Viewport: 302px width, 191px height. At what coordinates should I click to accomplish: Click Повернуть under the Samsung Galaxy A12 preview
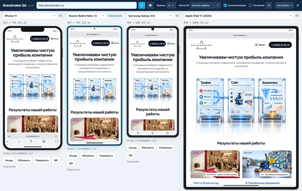click(x=166, y=148)
